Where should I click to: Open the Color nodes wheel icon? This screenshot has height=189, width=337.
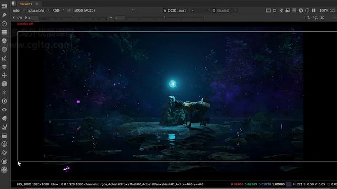point(4,41)
